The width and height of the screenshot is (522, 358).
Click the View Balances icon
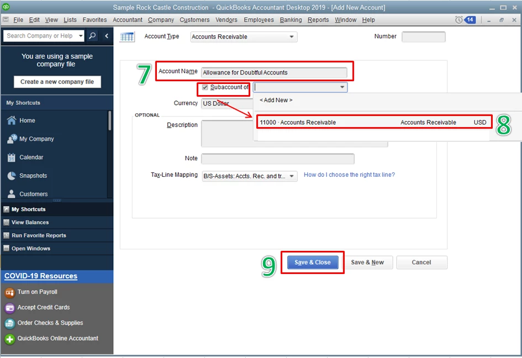6,222
